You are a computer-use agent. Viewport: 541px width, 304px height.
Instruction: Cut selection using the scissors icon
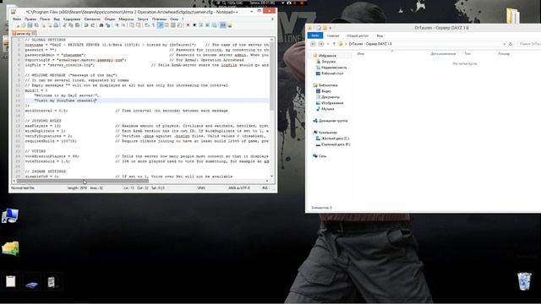click(65, 25)
